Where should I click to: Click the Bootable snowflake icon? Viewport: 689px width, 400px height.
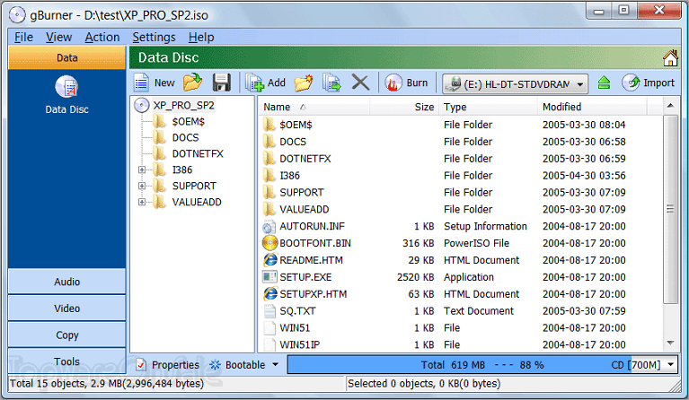[215, 364]
